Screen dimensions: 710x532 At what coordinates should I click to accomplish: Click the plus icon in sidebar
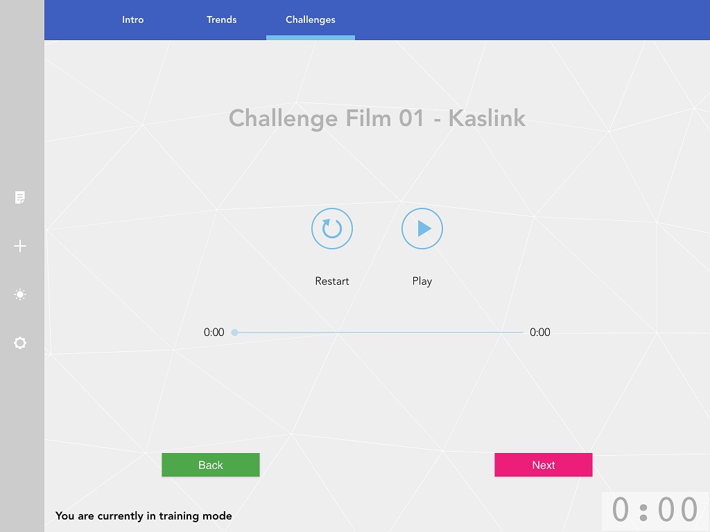pyautogui.click(x=20, y=246)
